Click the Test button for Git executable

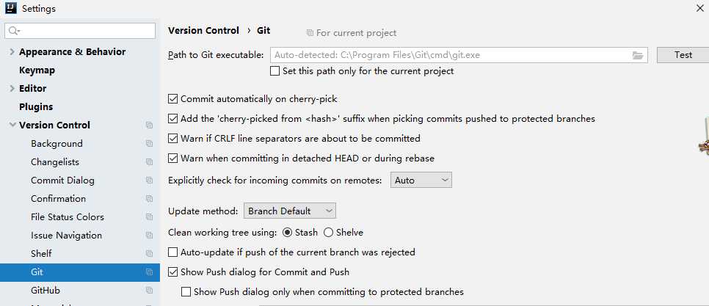pyautogui.click(x=683, y=55)
